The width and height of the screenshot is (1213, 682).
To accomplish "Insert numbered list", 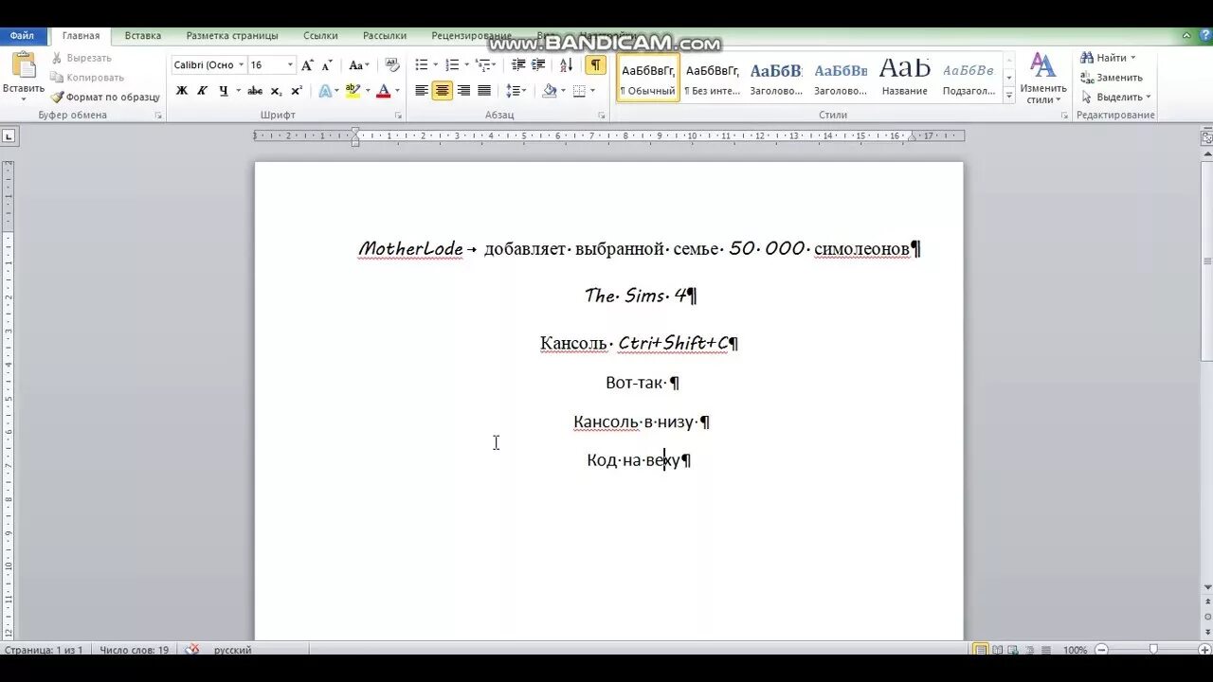I will click(x=452, y=65).
